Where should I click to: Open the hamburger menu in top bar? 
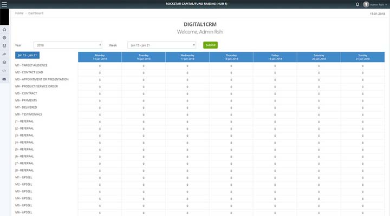[4, 4]
